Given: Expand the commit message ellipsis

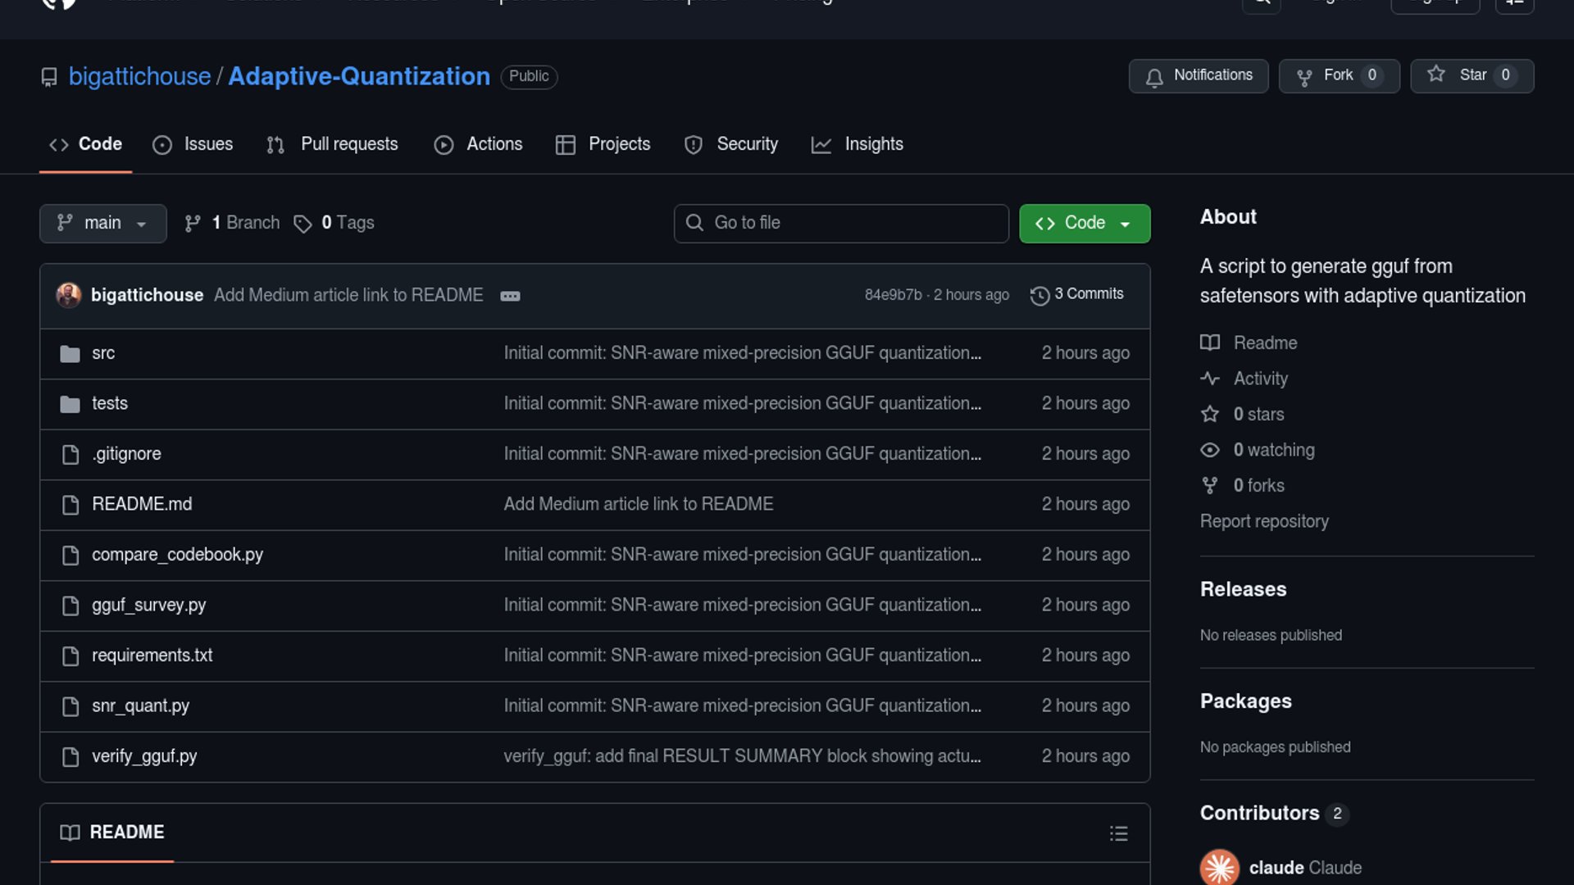Looking at the screenshot, I should 510,296.
